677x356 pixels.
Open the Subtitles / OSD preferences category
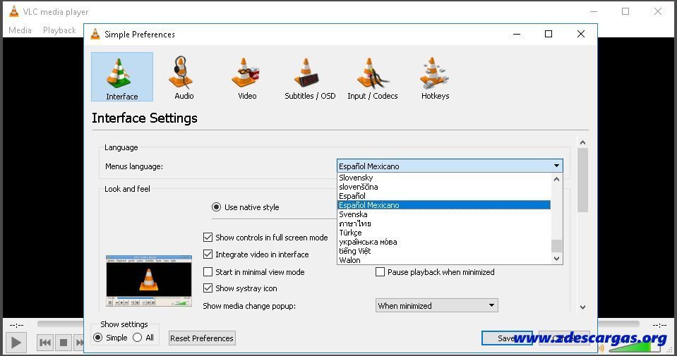pos(310,78)
